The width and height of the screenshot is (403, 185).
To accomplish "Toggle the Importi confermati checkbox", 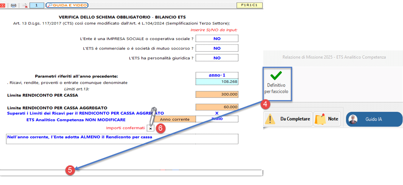I will (150, 129).
